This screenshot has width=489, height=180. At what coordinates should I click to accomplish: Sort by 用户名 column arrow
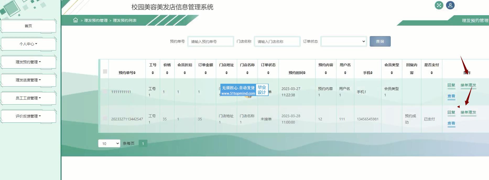click(x=345, y=73)
